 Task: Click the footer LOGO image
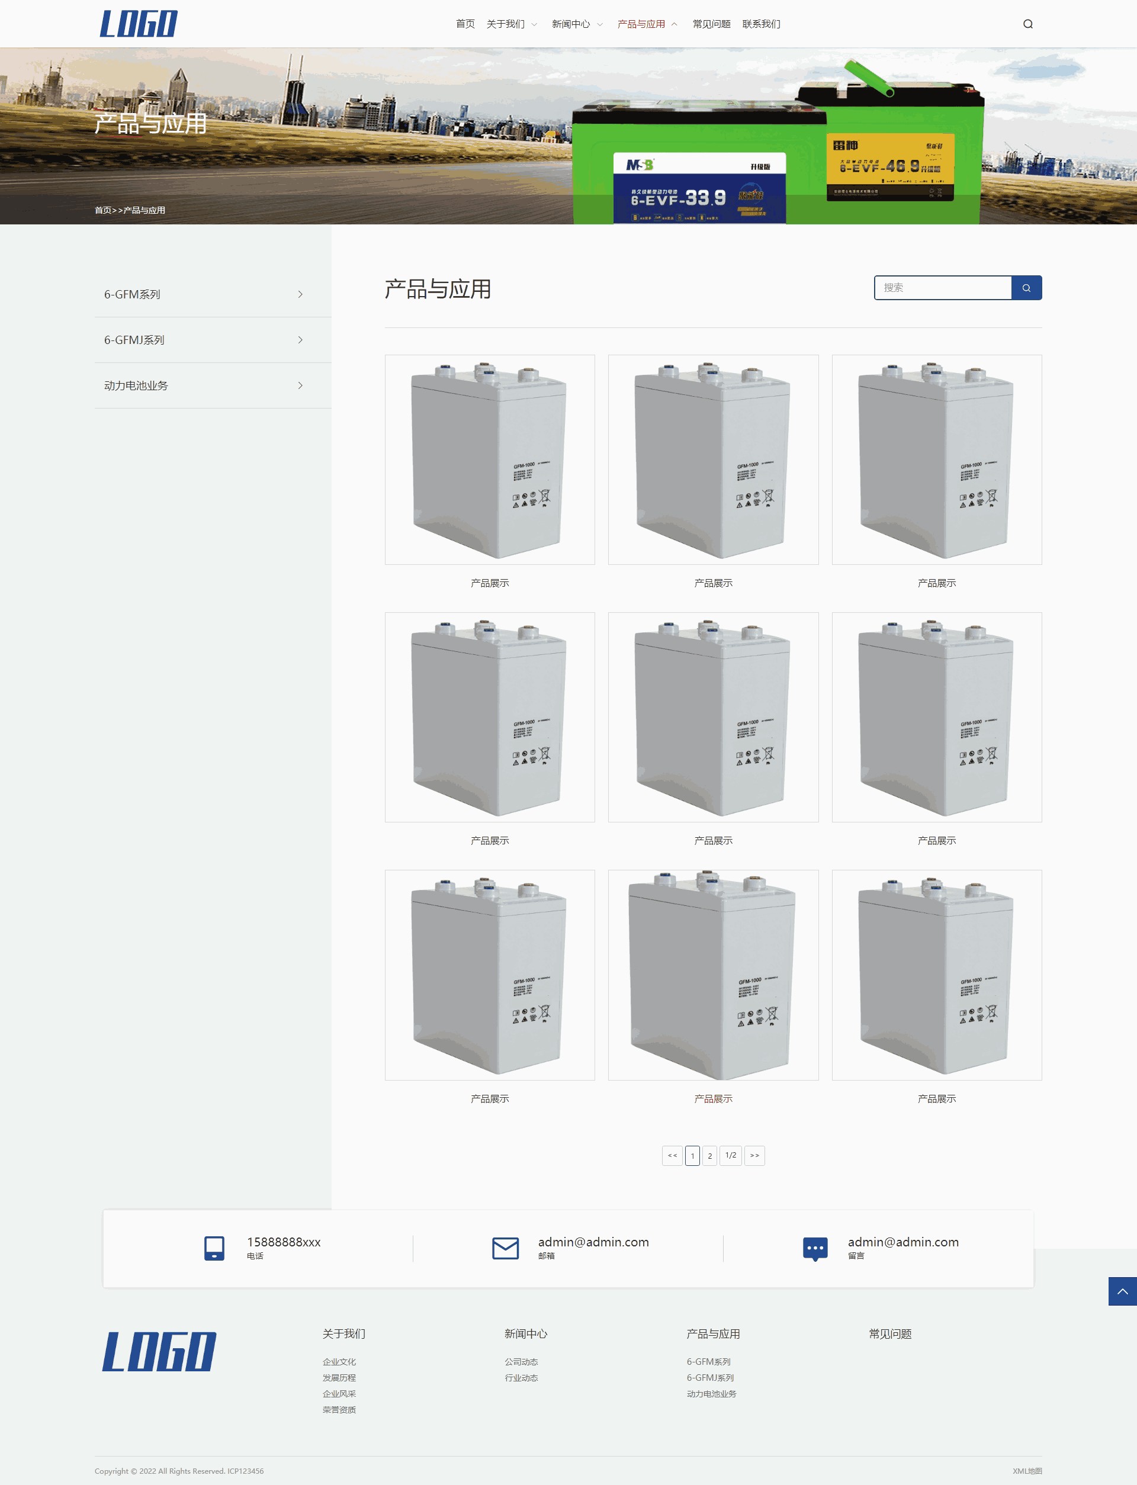pos(160,1351)
